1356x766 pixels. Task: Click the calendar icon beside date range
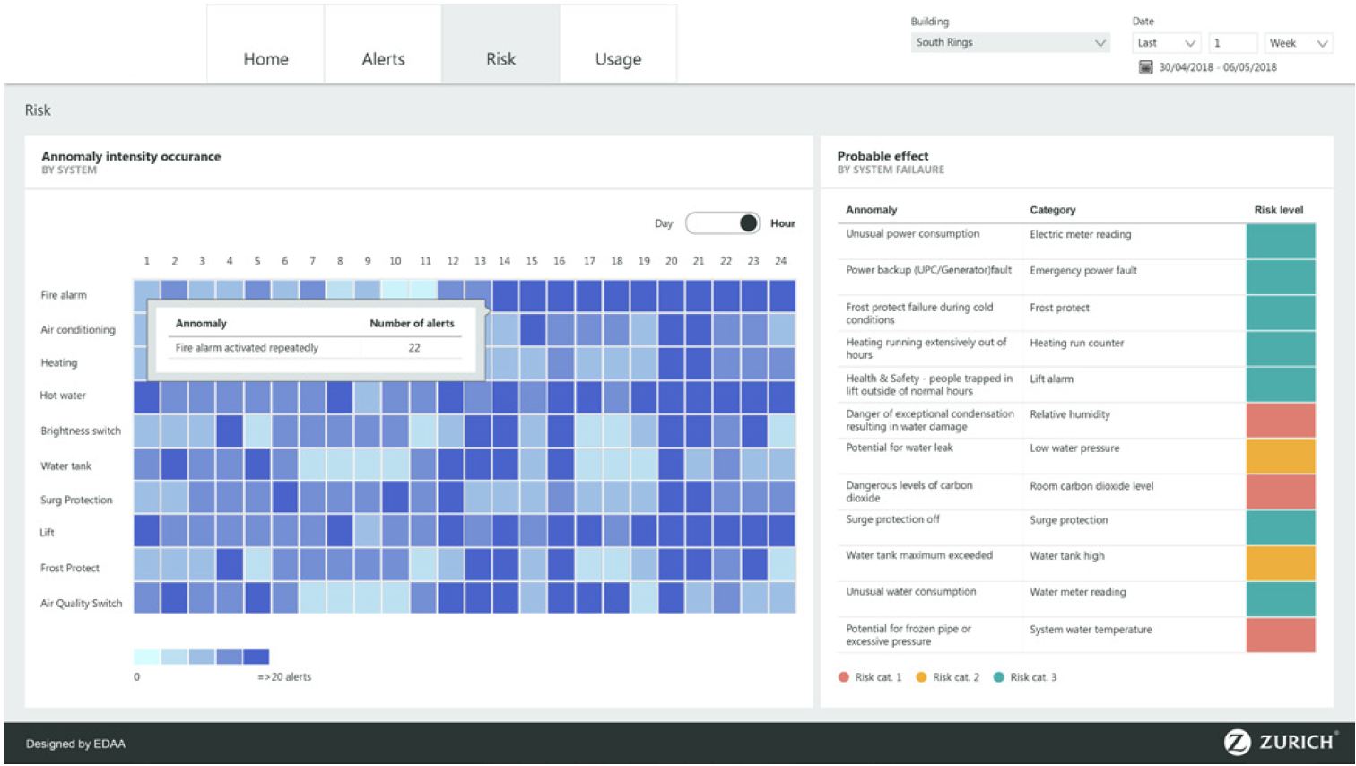(x=1145, y=67)
